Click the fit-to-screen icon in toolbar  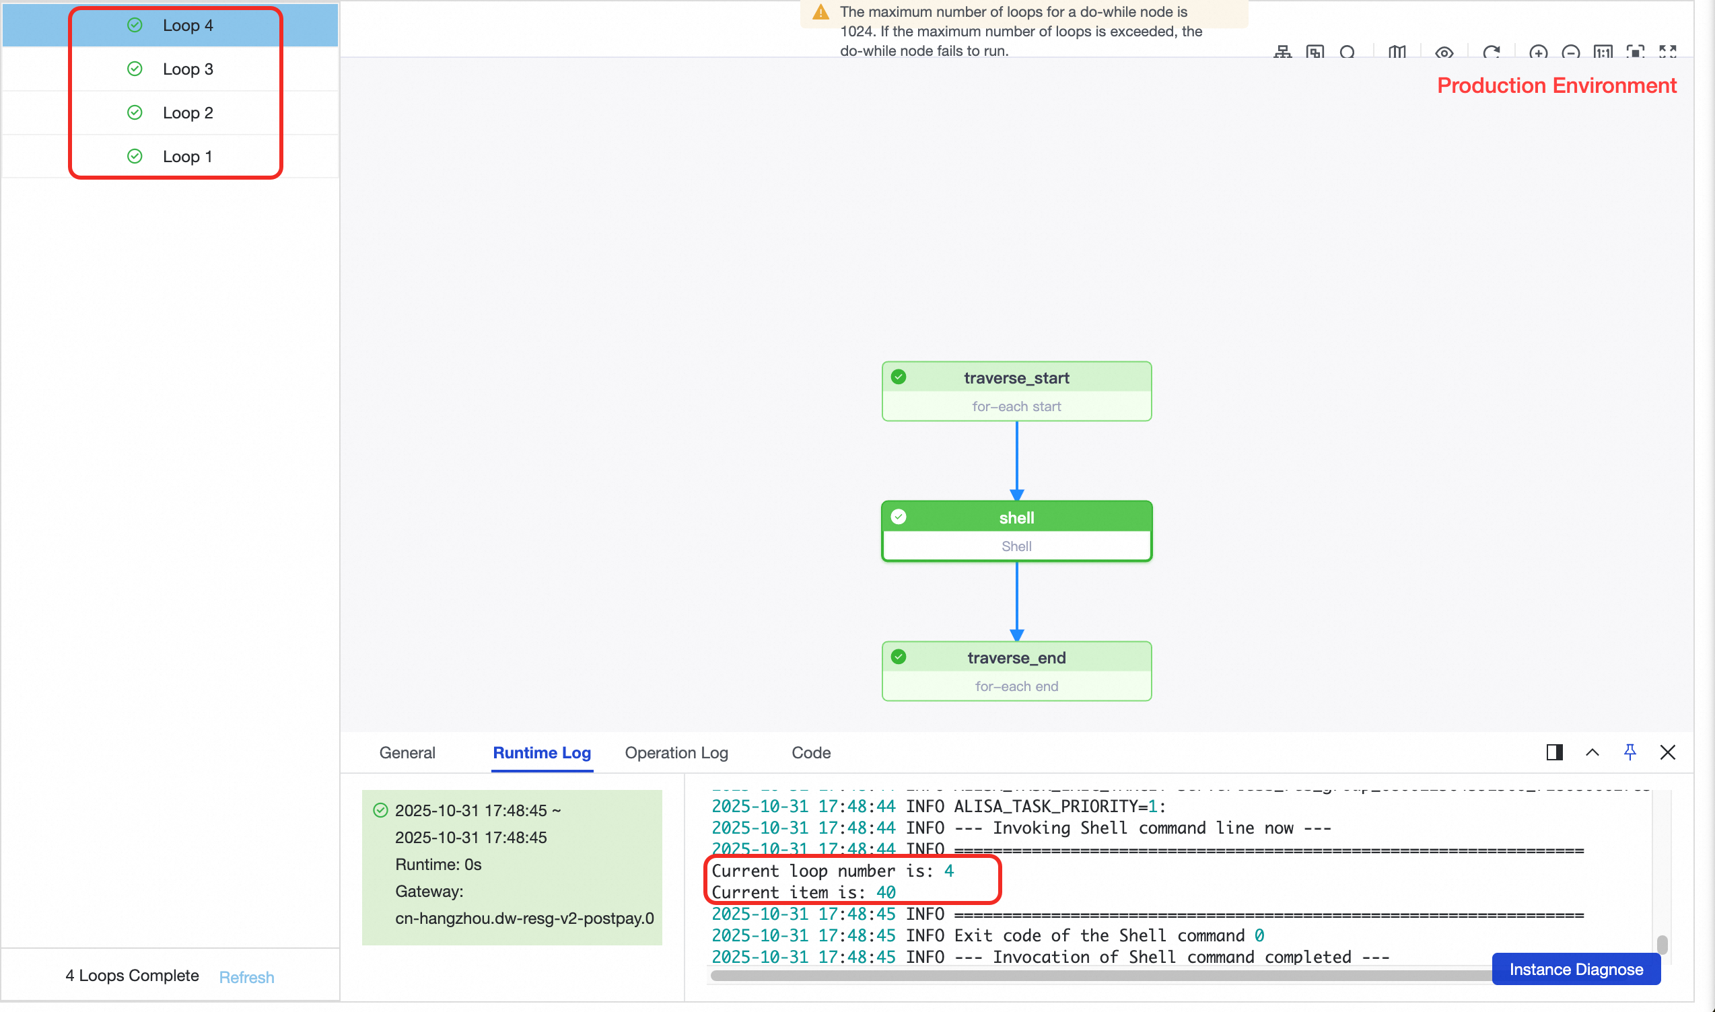pos(1634,52)
